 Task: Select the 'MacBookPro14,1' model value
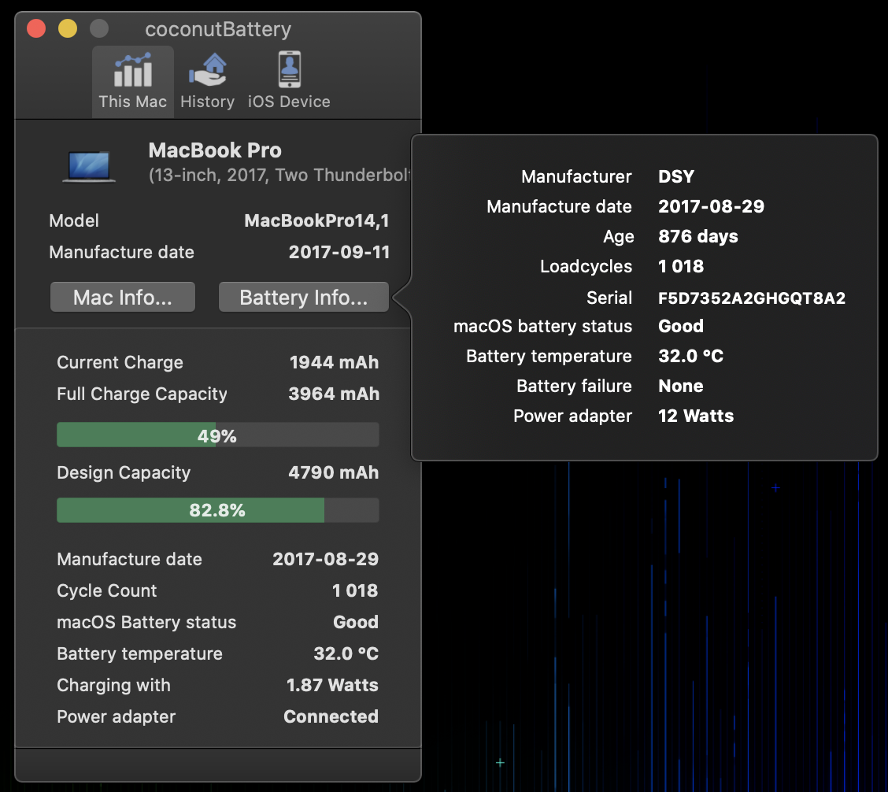(x=316, y=220)
